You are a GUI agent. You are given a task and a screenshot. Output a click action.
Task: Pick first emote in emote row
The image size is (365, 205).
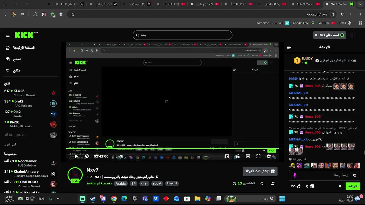[292, 165]
